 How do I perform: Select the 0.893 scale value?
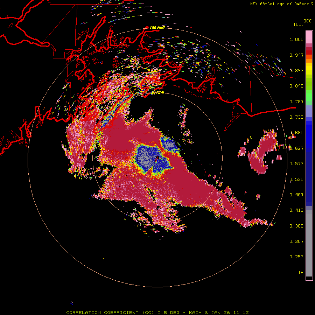[x=296, y=70]
